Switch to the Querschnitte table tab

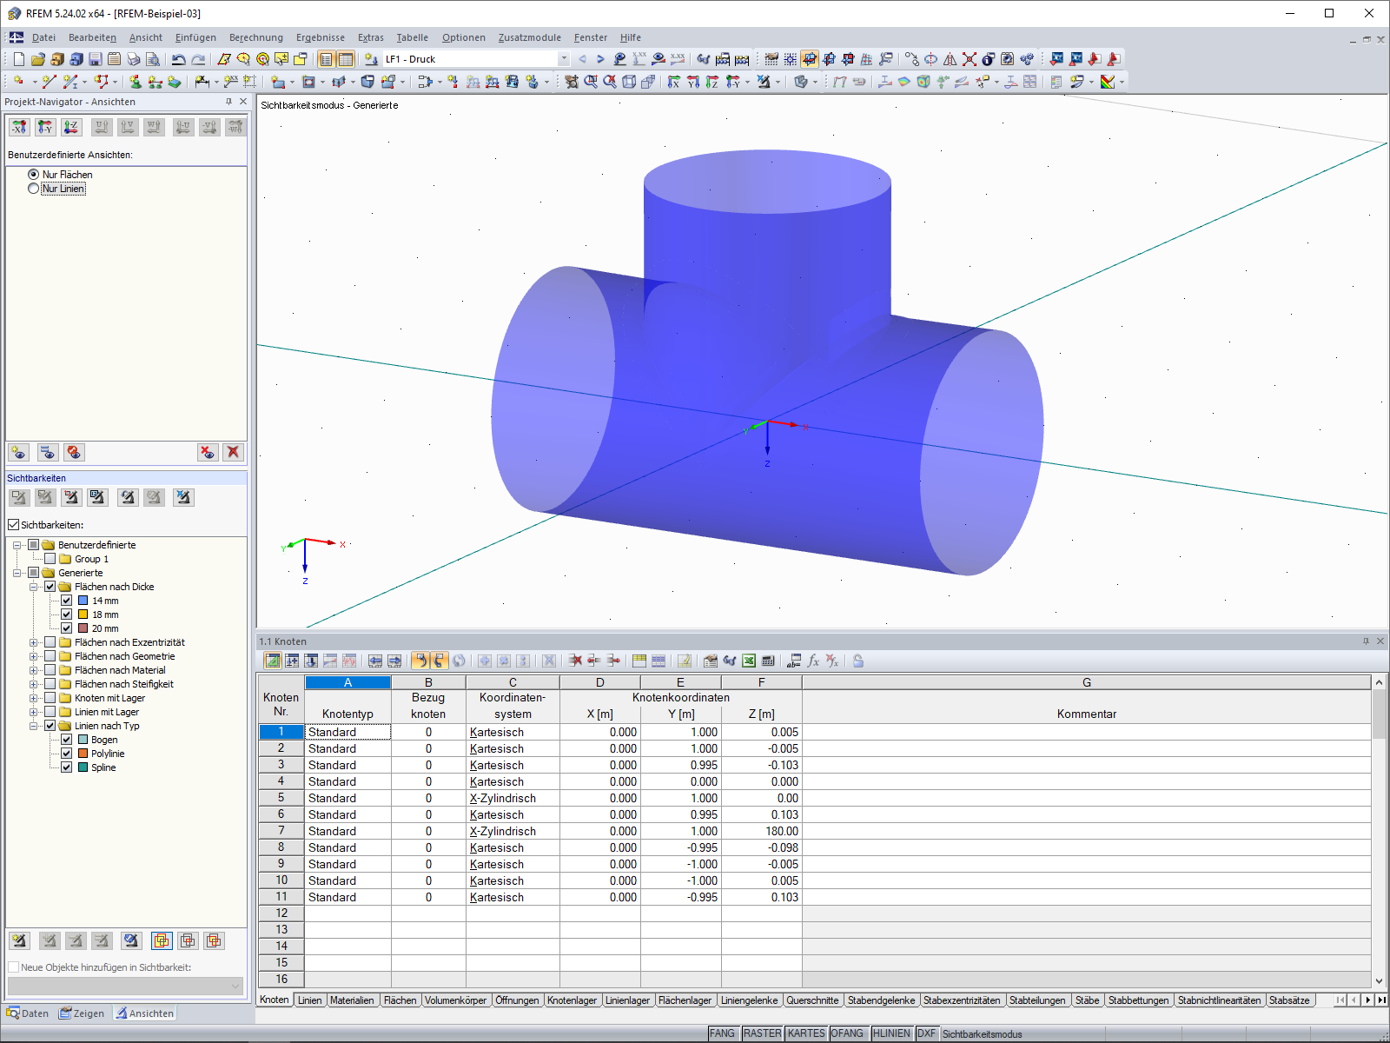[813, 1000]
